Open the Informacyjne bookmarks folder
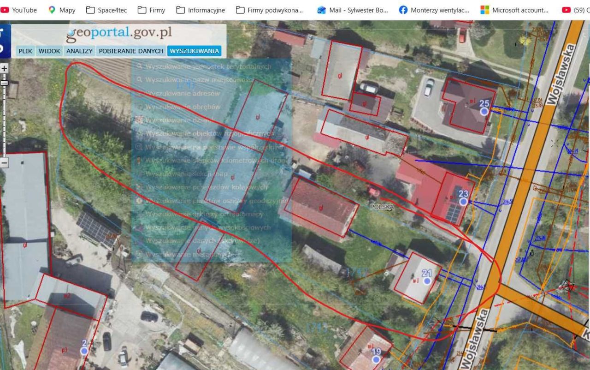The height and width of the screenshot is (370, 590). (201, 10)
